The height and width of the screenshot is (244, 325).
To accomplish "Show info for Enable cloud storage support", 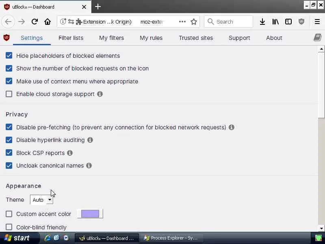I will point(100,94).
